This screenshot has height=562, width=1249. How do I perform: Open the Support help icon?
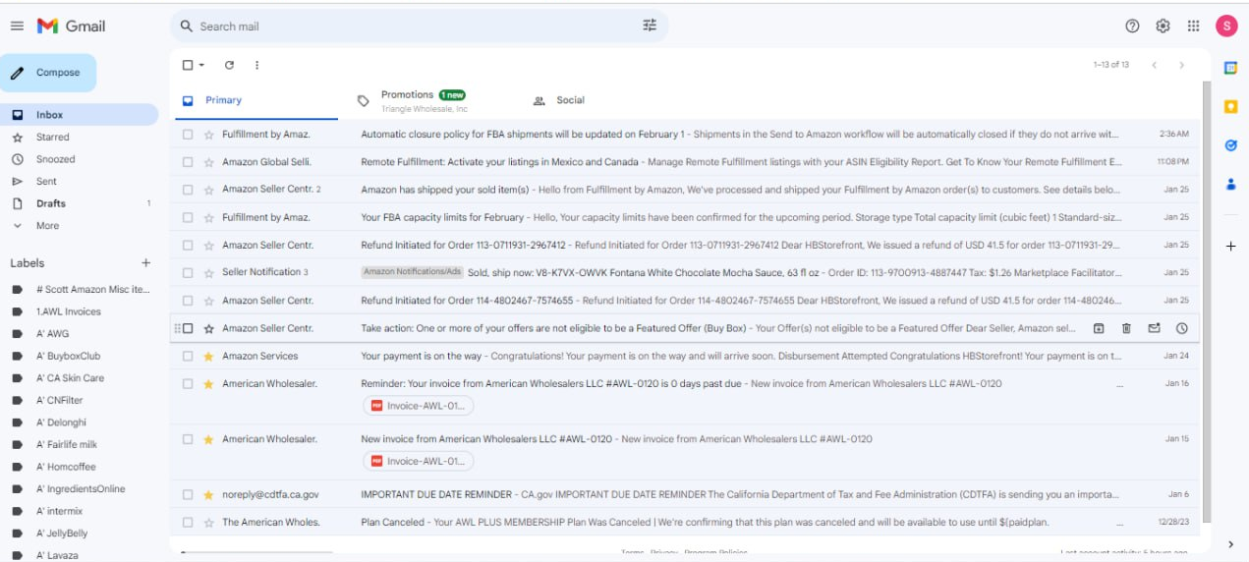click(1132, 26)
